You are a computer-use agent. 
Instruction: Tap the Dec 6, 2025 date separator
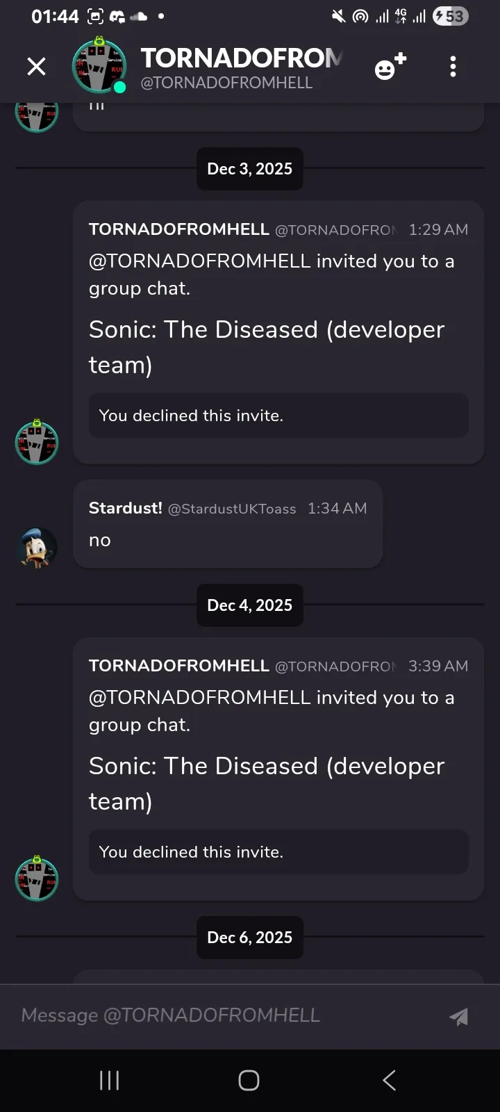click(249, 938)
